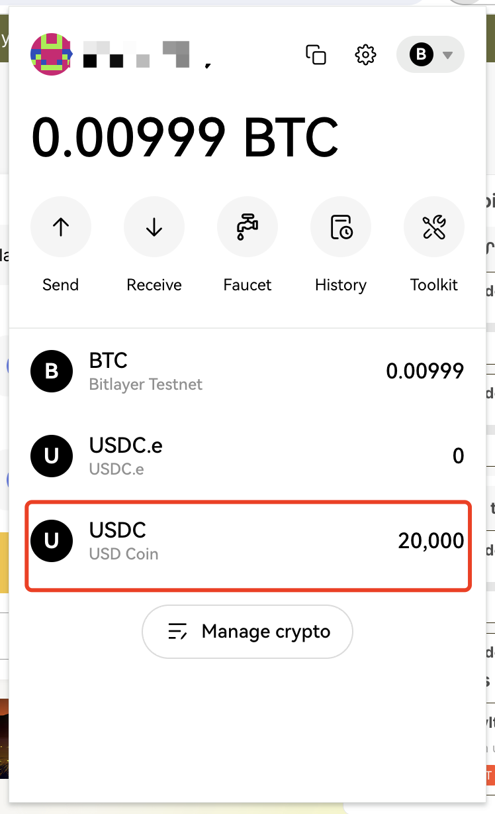
Task: Click the pixelated account avatar
Action: coord(52,54)
